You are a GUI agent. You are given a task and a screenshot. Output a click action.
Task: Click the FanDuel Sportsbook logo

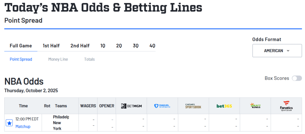point(162,106)
